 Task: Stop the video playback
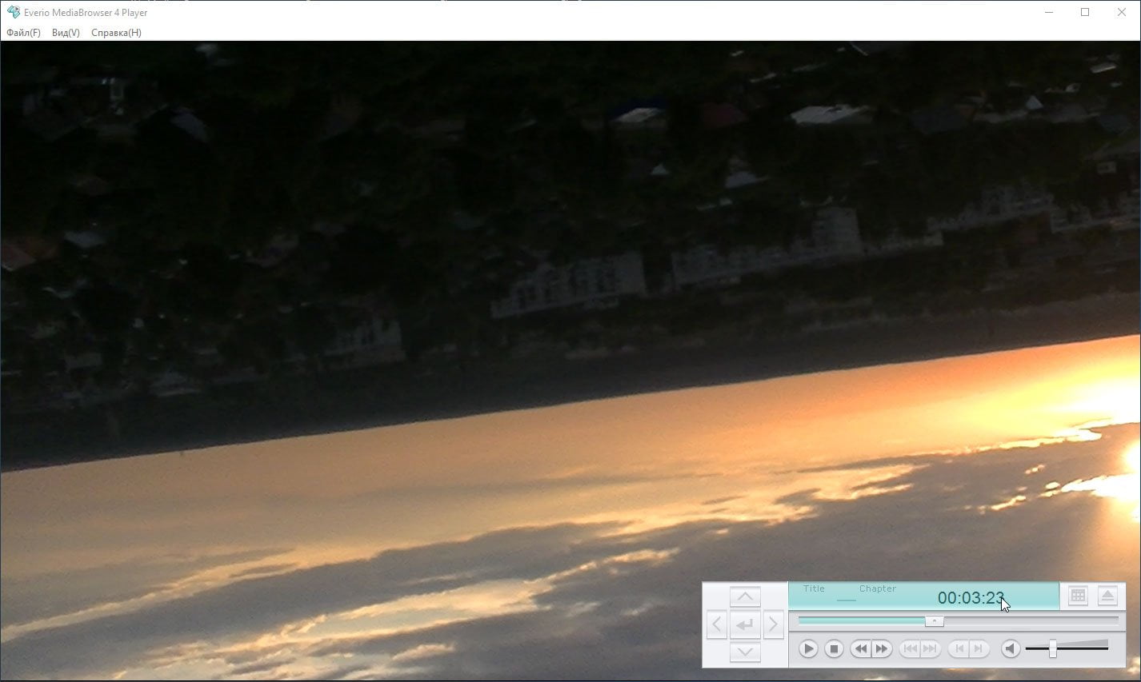(834, 649)
